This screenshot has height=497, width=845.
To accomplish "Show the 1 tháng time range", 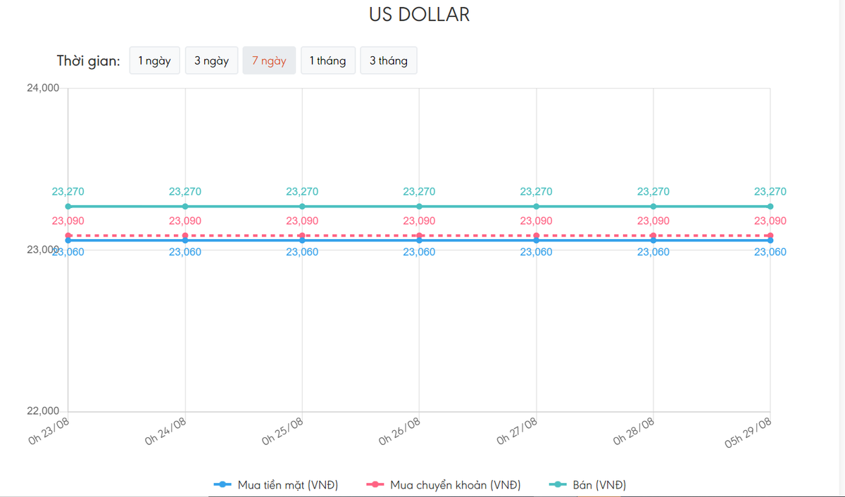I will coord(327,60).
